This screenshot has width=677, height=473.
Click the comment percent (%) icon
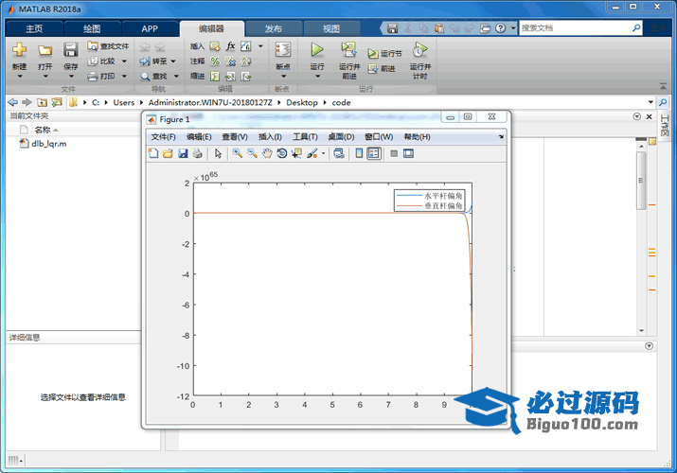click(215, 61)
